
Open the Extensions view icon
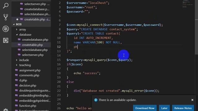(6, 40)
